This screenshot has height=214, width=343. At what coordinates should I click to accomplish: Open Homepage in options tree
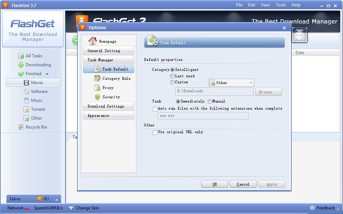point(107,41)
